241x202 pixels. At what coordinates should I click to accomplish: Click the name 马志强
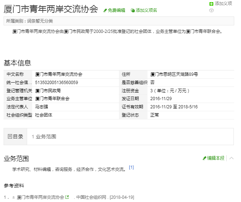41,107
